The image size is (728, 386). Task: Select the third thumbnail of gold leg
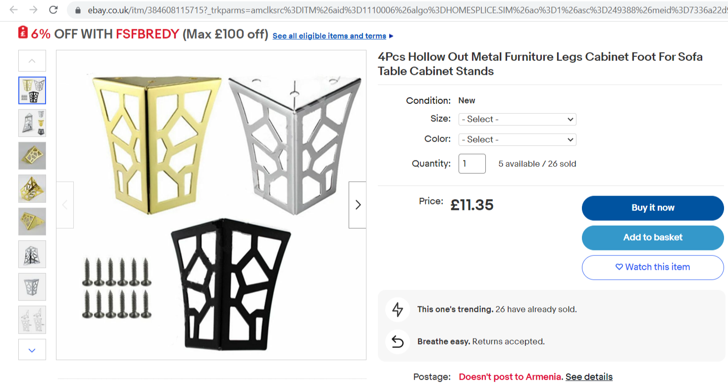(x=32, y=156)
